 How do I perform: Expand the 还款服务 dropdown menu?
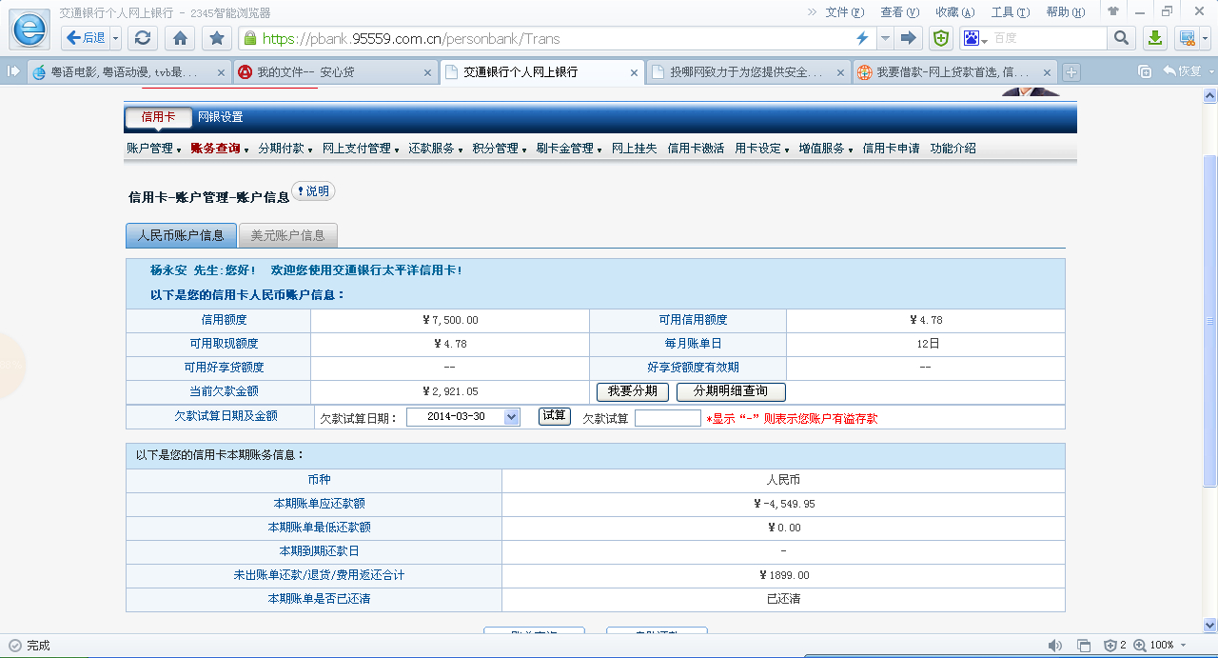pyautogui.click(x=435, y=149)
